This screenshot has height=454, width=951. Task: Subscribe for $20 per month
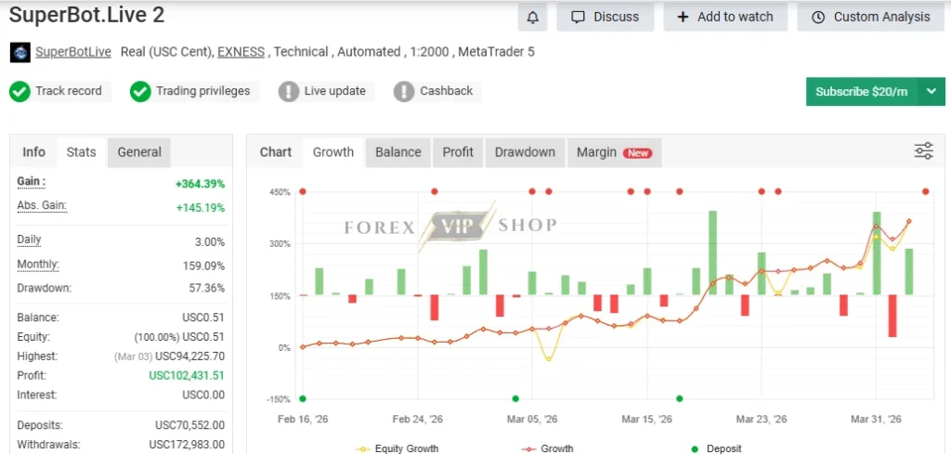861,92
